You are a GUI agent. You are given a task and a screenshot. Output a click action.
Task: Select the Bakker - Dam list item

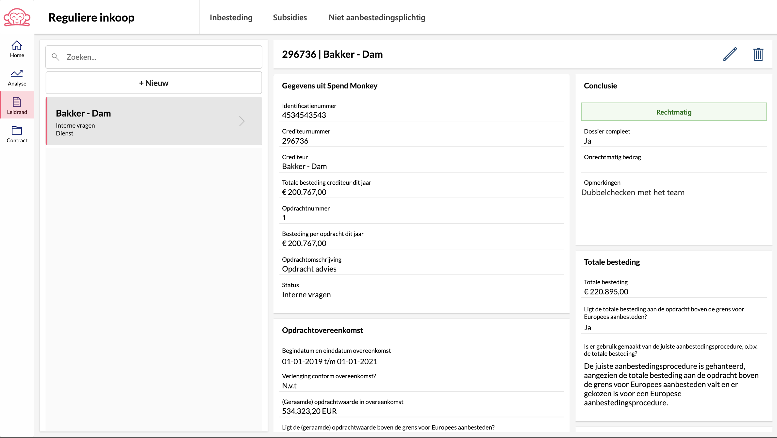pos(144,121)
